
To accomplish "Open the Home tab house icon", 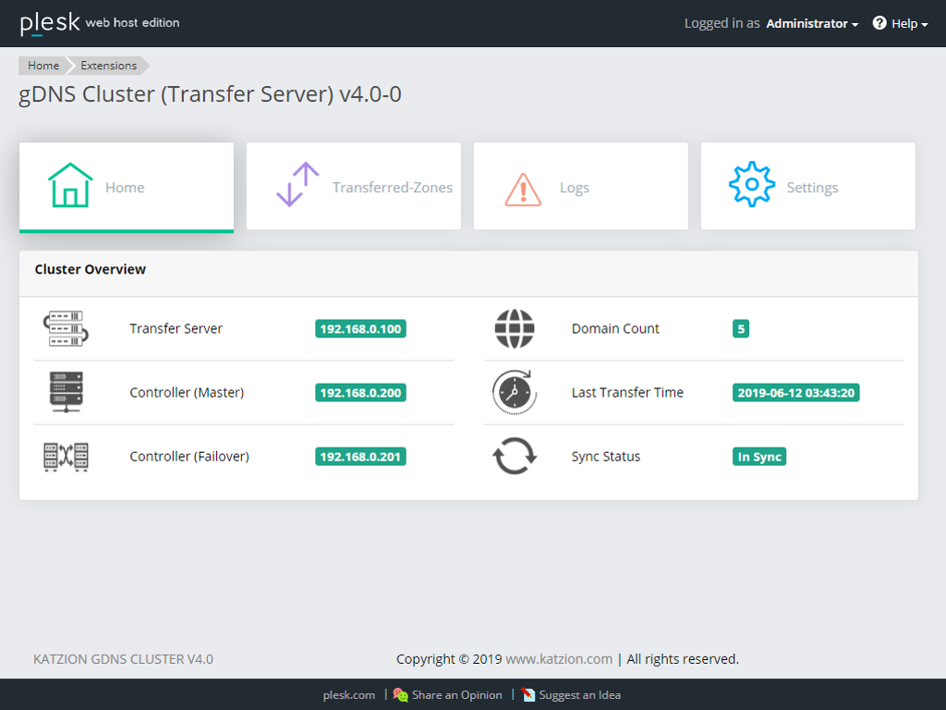I will (70, 185).
